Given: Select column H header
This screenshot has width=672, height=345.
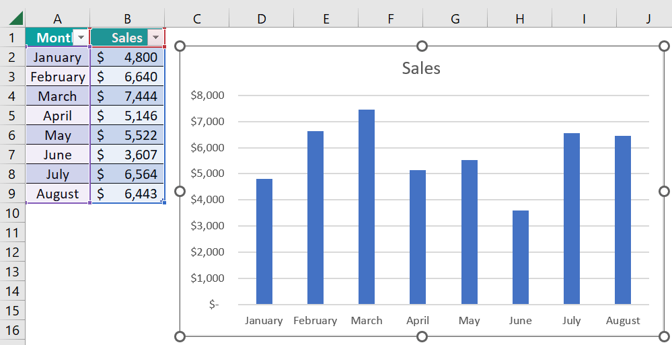Looking at the screenshot, I should (x=519, y=18).
